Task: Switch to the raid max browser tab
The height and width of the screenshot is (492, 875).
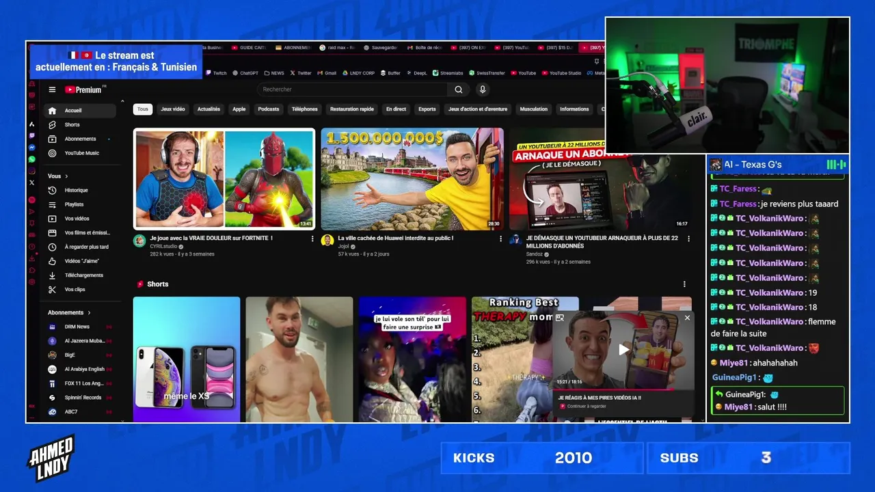Action: click(x=338, y=48)
